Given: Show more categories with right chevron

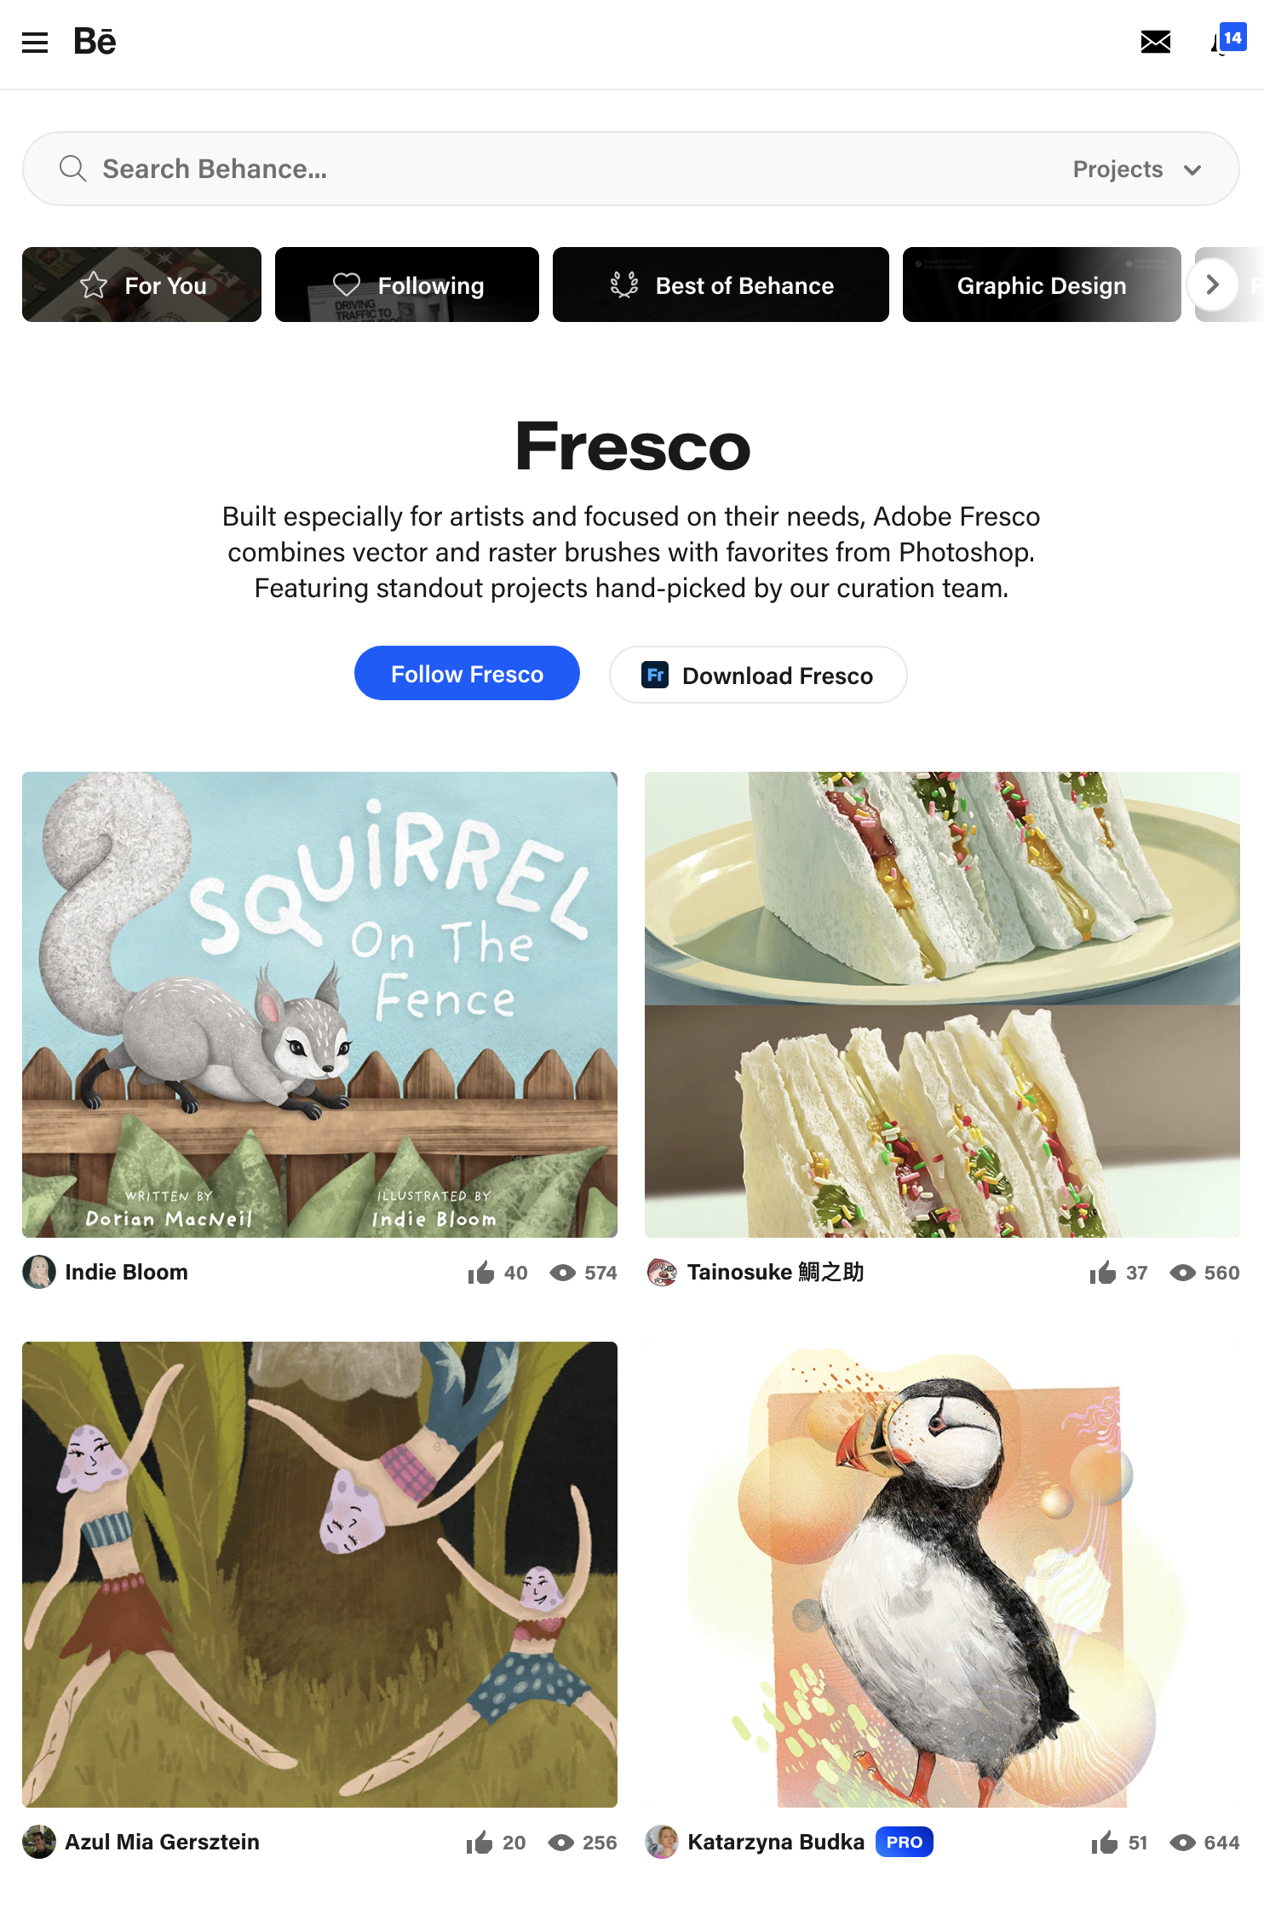Looking at the screenshot, I should tap(1213, 285).
